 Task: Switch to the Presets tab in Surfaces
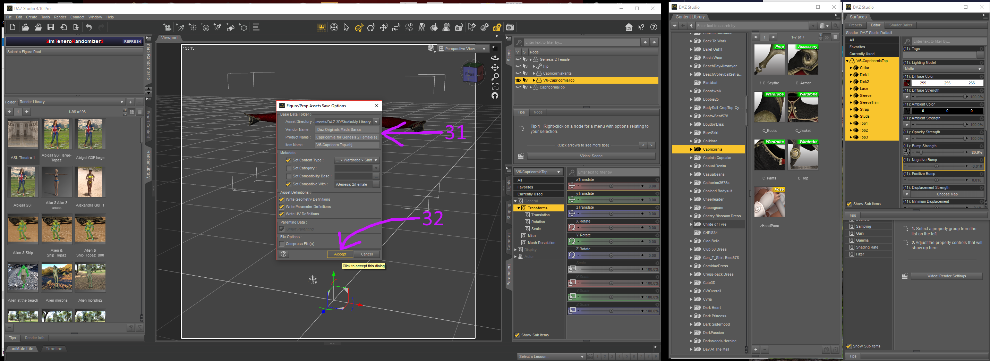pos(855,25)
